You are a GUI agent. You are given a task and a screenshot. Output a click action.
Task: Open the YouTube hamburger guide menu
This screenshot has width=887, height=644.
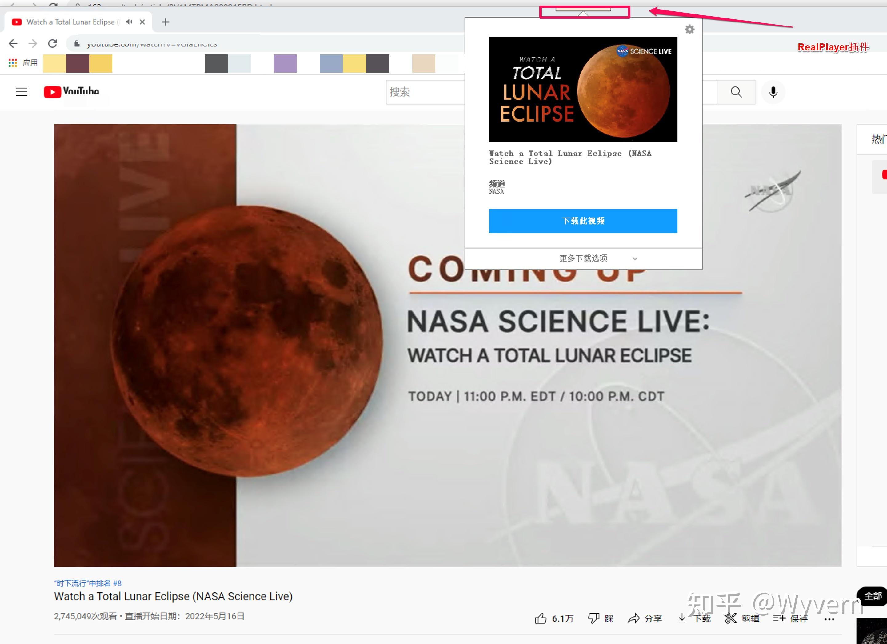[x=22, y=92]
